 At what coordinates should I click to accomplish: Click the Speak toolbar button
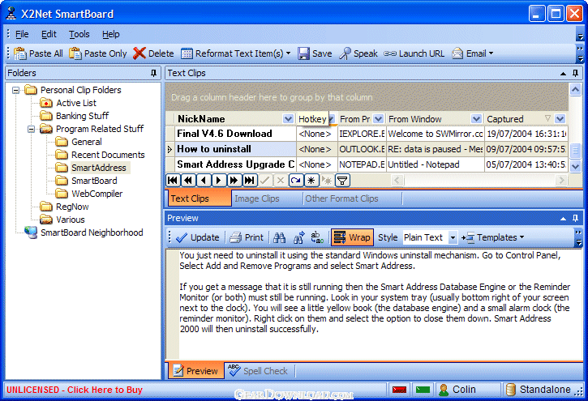358,53
